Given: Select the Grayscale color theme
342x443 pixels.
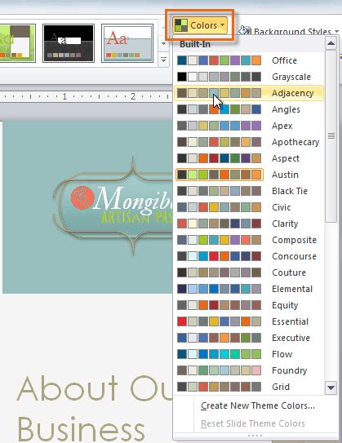Looking at the screenshot, I should (249, 77).
